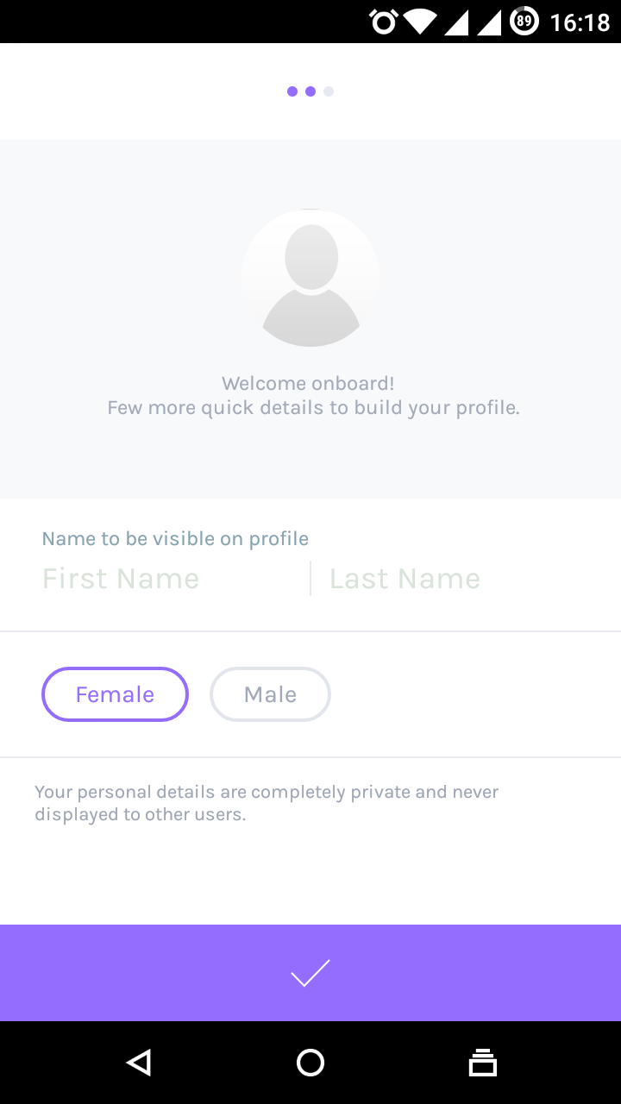Confirm with the checkmark button
The width and height of the screenshot is (621, 1104).
[310, 973]
